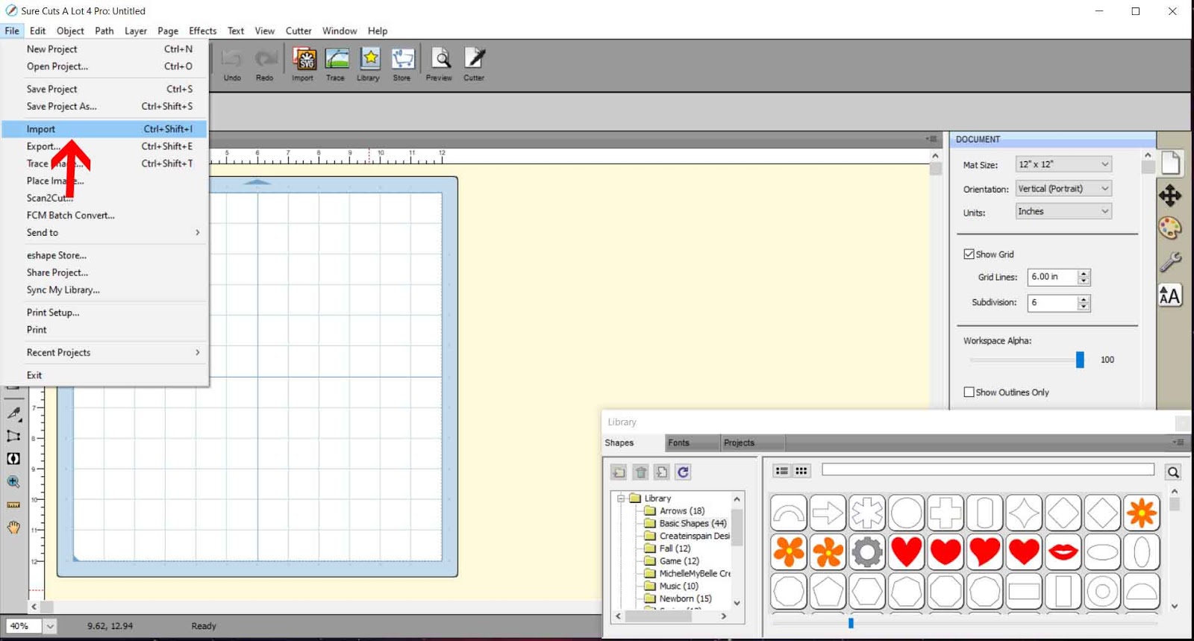The image size is (1194, 641).
Task: Choose Open Project menu entry
Action: 104,66
